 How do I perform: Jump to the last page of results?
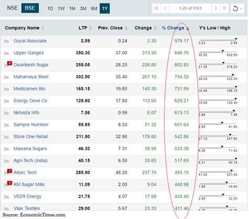tap(224, 8)
